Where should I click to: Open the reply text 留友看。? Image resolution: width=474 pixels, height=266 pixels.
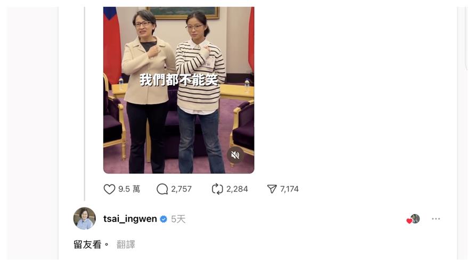pyautogui.click(x=91, y=244)
